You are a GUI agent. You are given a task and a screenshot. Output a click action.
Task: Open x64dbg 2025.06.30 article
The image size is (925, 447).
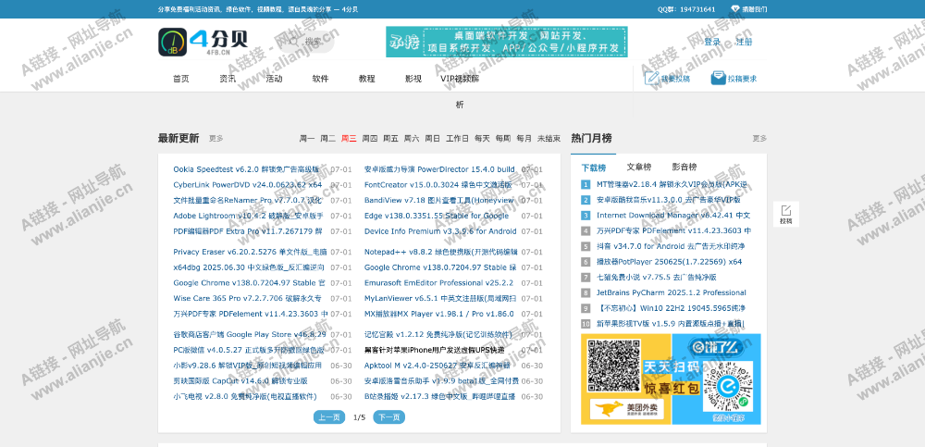[248, 267]
